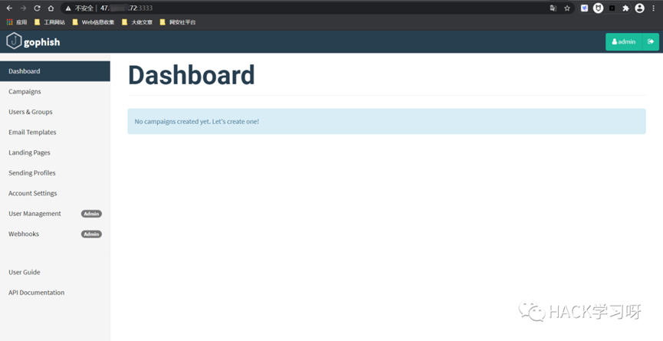Viewport: 663px width, 341px height.
Task: Click the not-secure warning icon
Action: pos(68,8)
